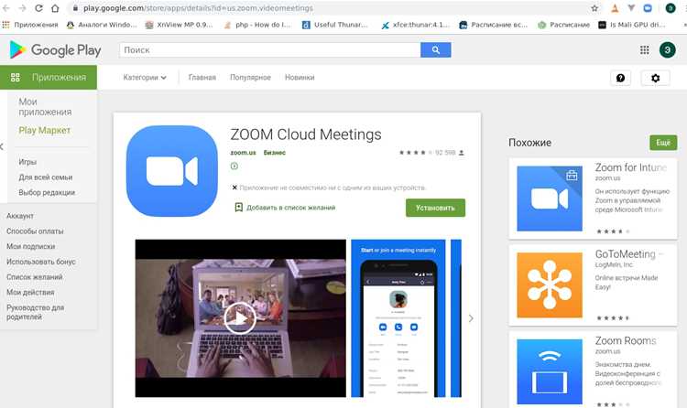Open the Google account avatar
This screenshot has height=408, width=687.
pos(667,50)
